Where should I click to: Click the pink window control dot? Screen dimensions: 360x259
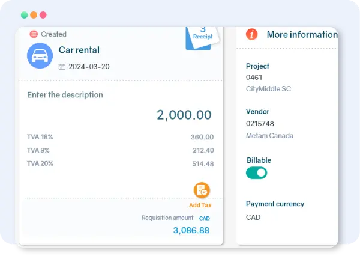tap(43, 14)
